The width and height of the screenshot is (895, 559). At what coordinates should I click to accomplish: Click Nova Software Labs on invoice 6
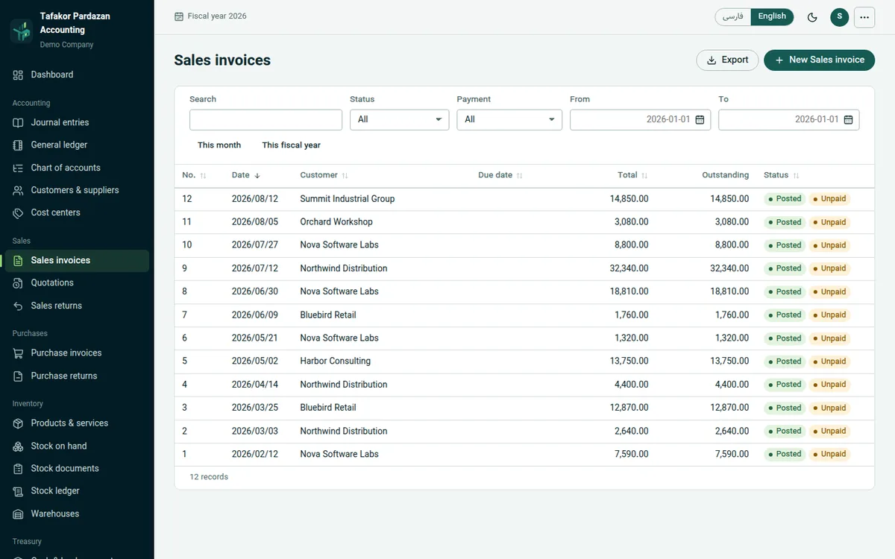point(339,338)
